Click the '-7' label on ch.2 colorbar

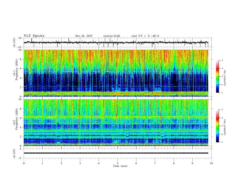[221, 142]
